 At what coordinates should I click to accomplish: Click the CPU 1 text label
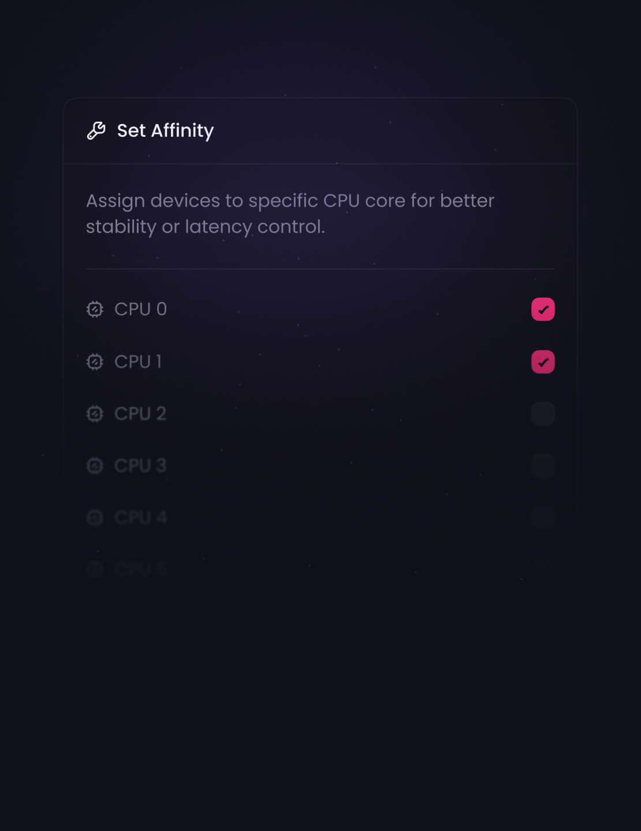[137, 362]
